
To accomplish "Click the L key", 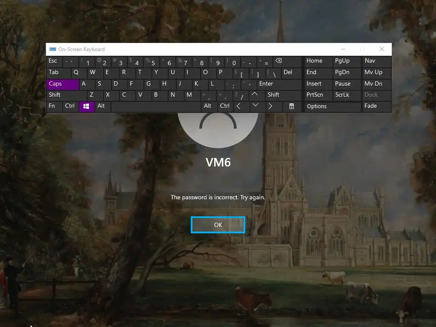I will [216, 85].
